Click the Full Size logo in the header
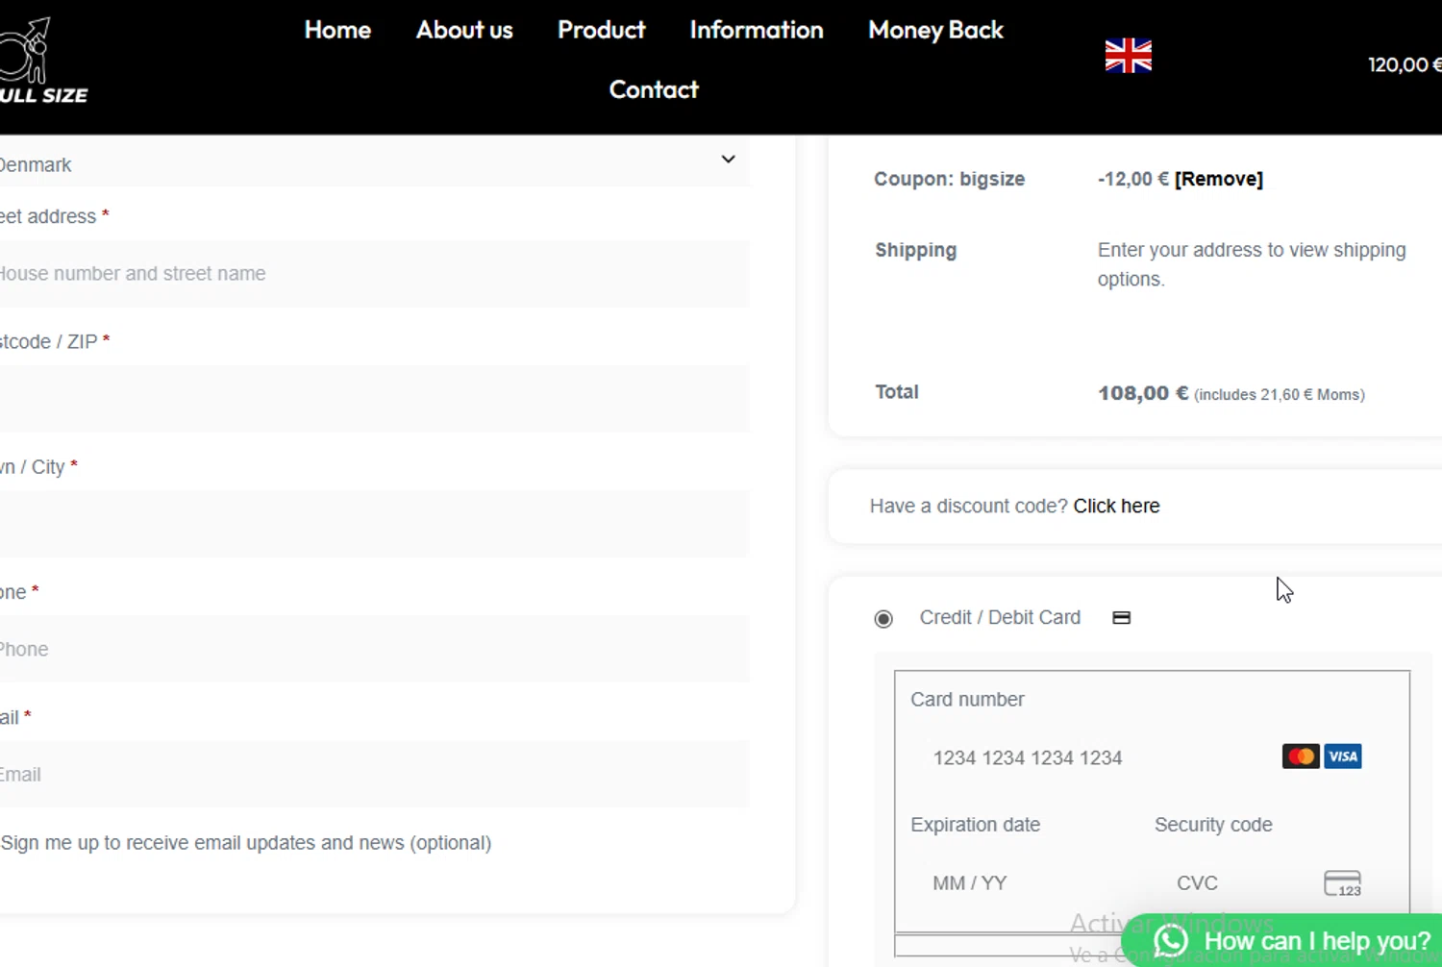This screenshot has height=967, width=1442. pos(43,62)
